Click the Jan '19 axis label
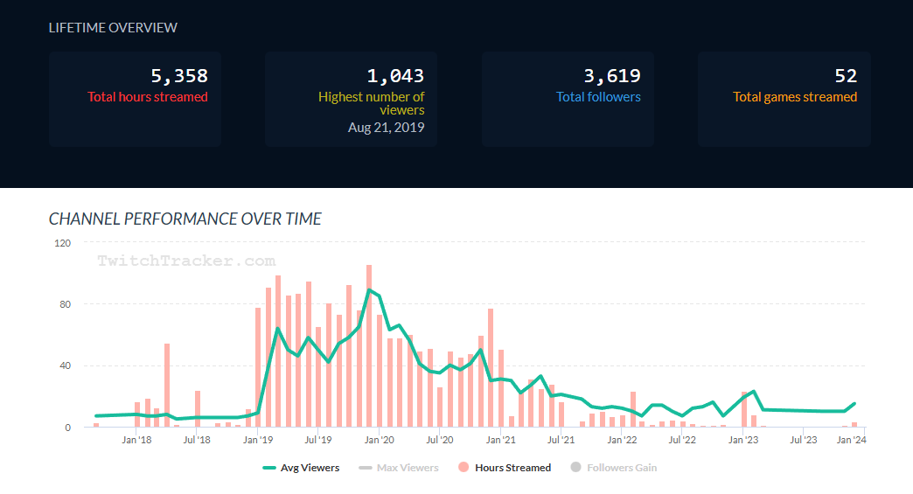 tap(258, 440)
